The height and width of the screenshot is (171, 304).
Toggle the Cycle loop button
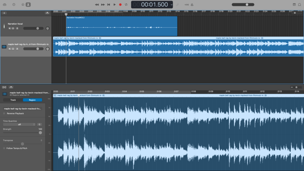[x=126, y=4]
